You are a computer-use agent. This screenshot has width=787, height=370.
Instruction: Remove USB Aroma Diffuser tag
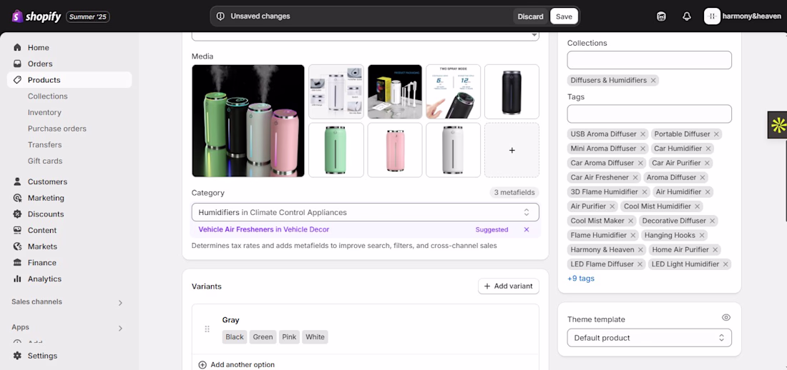coord(642,134)
